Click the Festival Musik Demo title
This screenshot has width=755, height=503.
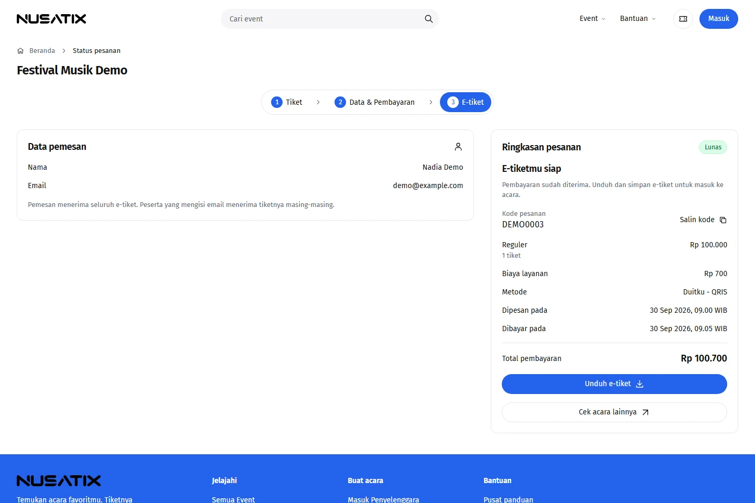(x=72, y=70)
